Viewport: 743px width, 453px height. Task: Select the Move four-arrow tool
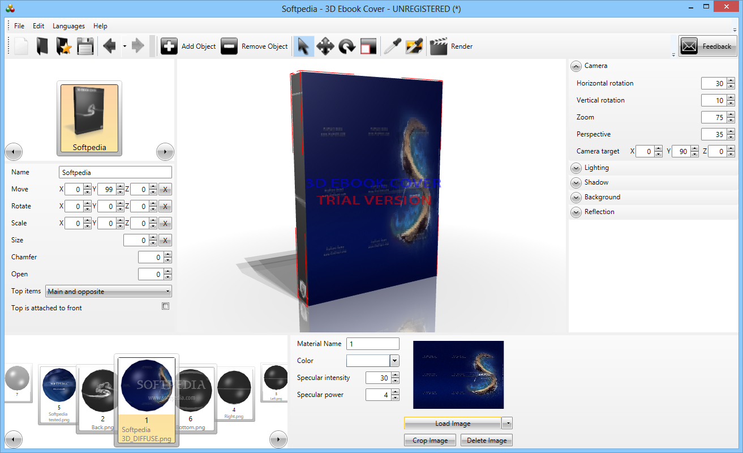click(325, 46)
